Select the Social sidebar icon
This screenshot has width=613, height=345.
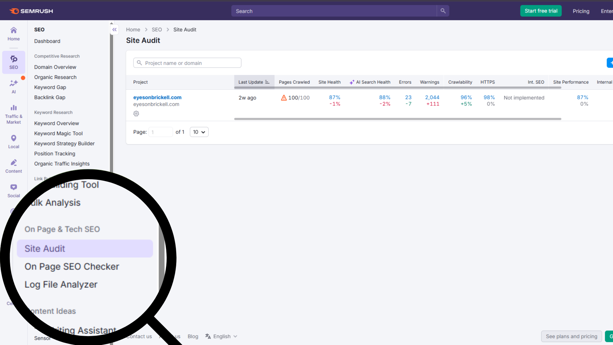13,187
